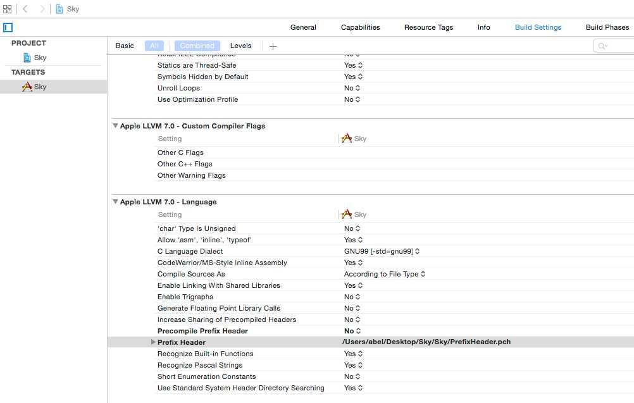
Task: Select the Precompile Prefix Header label
Action: (x=202, y=331)
